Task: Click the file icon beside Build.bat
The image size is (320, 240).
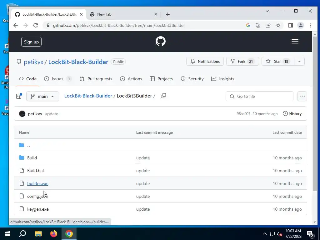Action: 22,170
